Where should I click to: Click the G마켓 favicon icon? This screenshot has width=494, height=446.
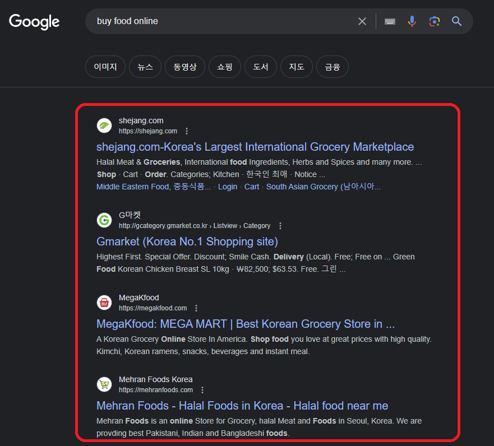click(x=104, y=220)
